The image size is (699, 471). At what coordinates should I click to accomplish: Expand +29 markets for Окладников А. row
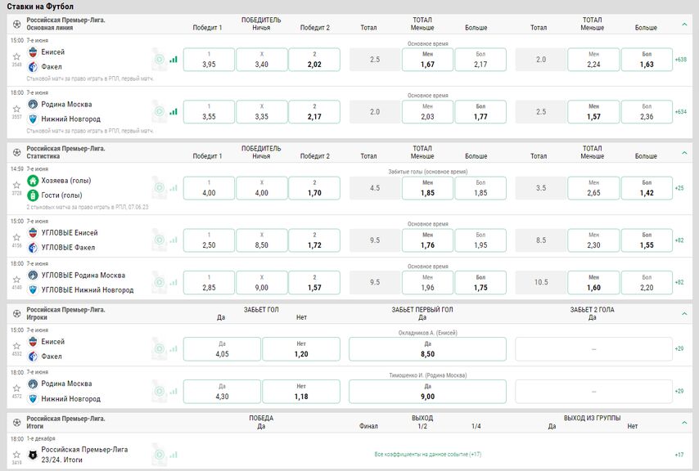(679, 348)
